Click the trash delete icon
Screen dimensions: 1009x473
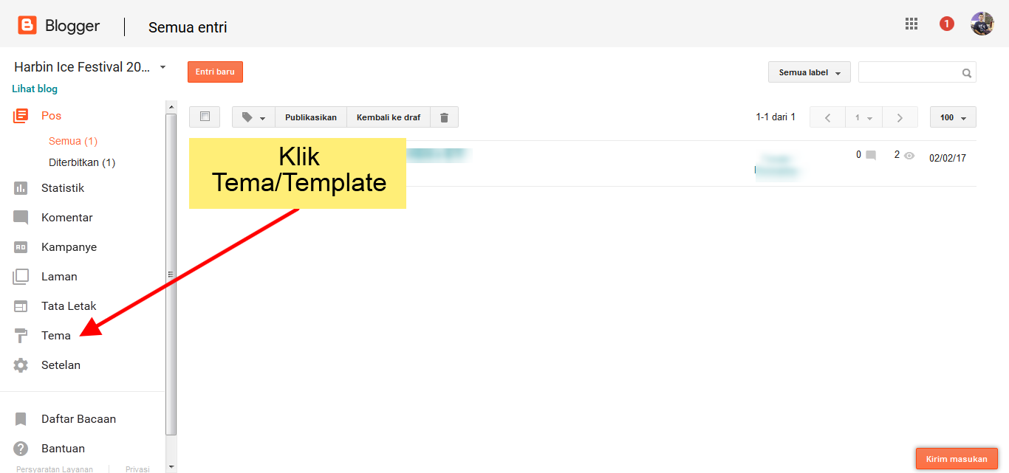point(444,117)
